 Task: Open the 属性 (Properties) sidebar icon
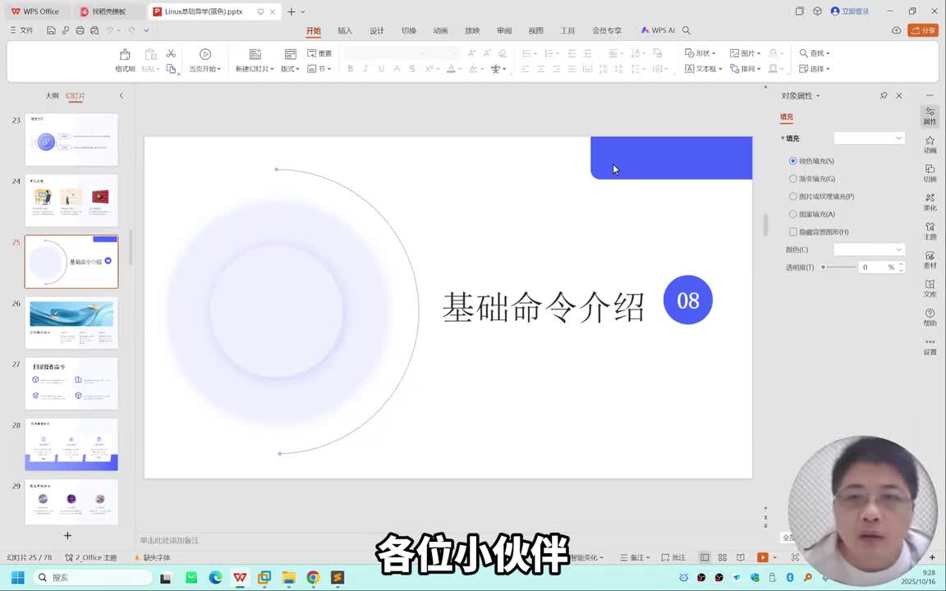coord(930,116)
